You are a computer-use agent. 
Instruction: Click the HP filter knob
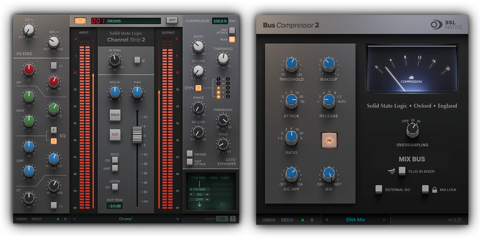click(54, 42)
